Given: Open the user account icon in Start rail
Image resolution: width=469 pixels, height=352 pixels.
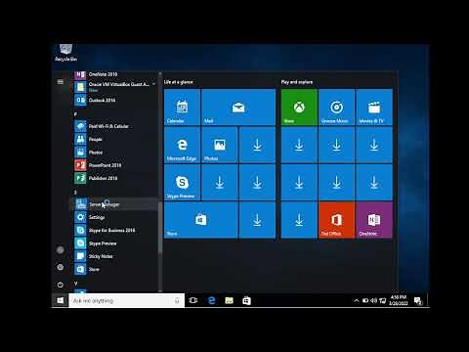Looking at the screenshot, I should click(x=61, y=250).
